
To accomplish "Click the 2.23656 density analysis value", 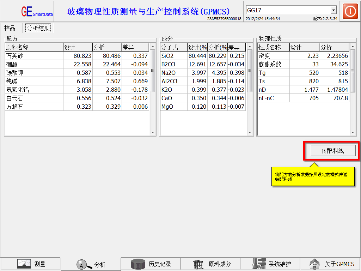I will pos(335,56).
